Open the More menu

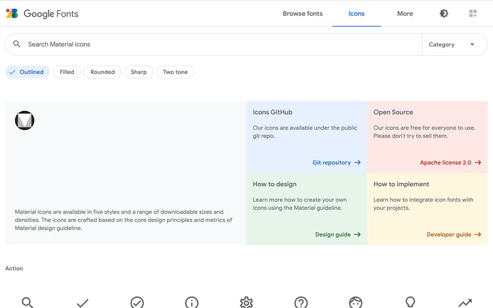tap(405, 14)
